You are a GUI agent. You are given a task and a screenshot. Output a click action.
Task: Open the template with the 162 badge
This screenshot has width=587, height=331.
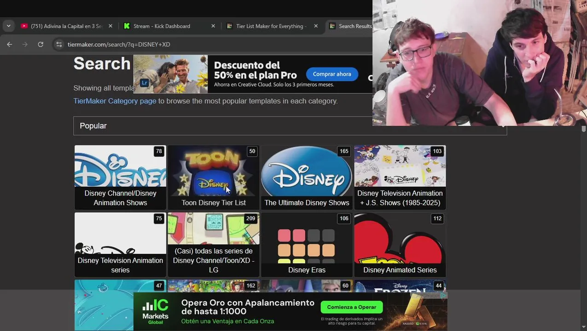(214, 286)
